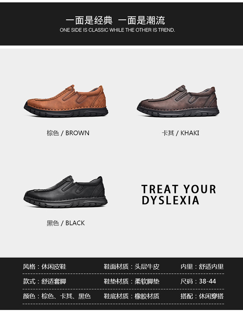The width and height of the screenshot is (243, 312).
Task: Click the black shoe image
Action: 66,191
